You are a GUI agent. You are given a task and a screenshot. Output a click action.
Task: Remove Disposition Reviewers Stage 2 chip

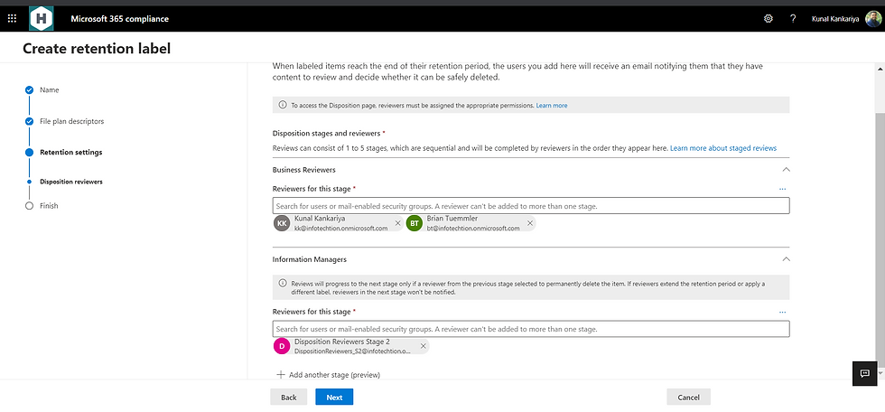(x=423, y=346)
